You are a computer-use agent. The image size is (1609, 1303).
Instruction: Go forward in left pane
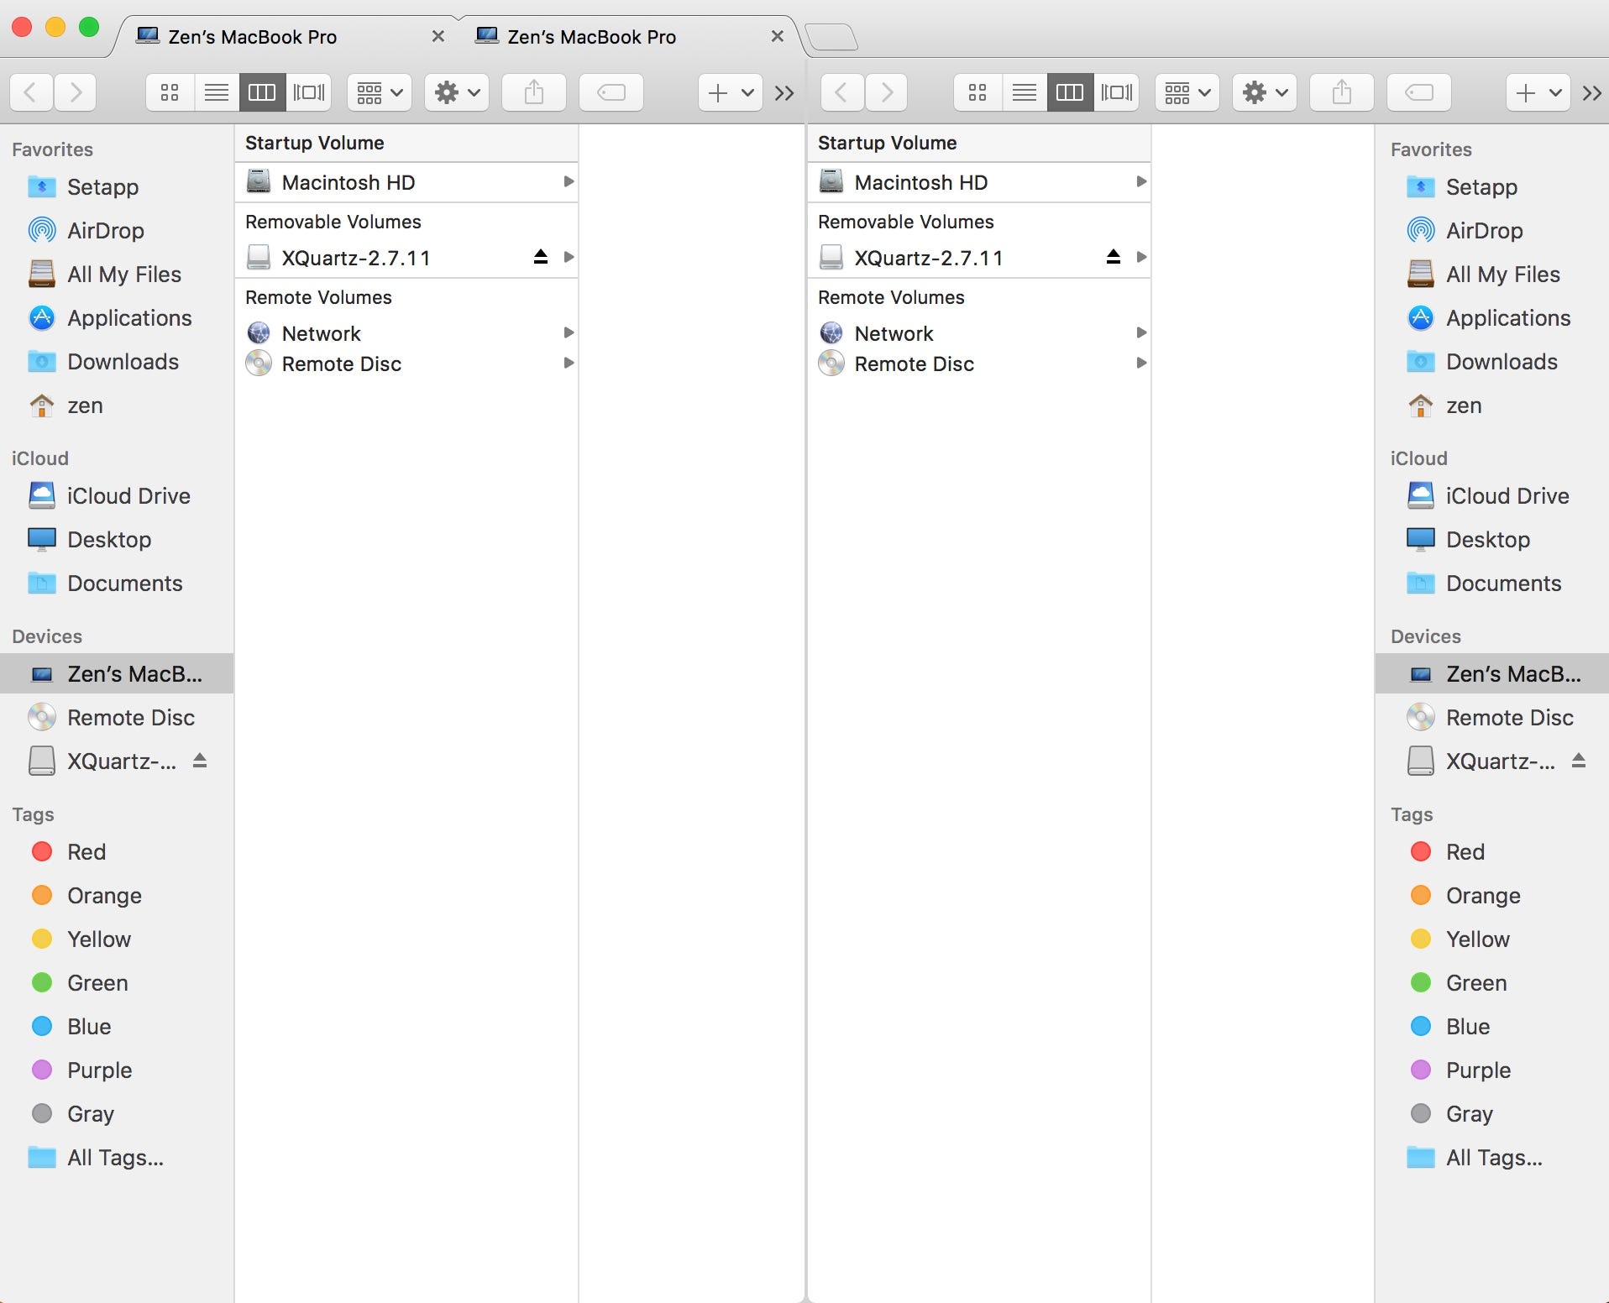tap(76, 92)
